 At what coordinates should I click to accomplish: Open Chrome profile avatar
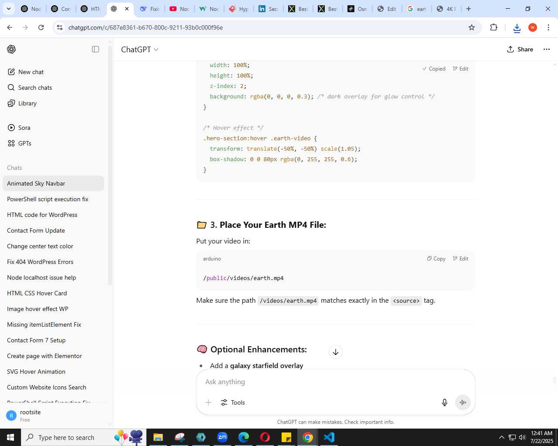533,27
